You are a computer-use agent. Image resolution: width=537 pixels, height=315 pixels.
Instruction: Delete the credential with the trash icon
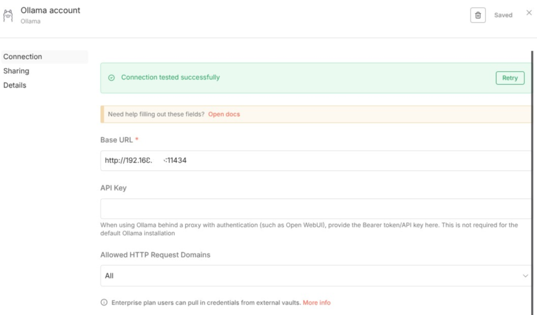[x=478, y=15]
